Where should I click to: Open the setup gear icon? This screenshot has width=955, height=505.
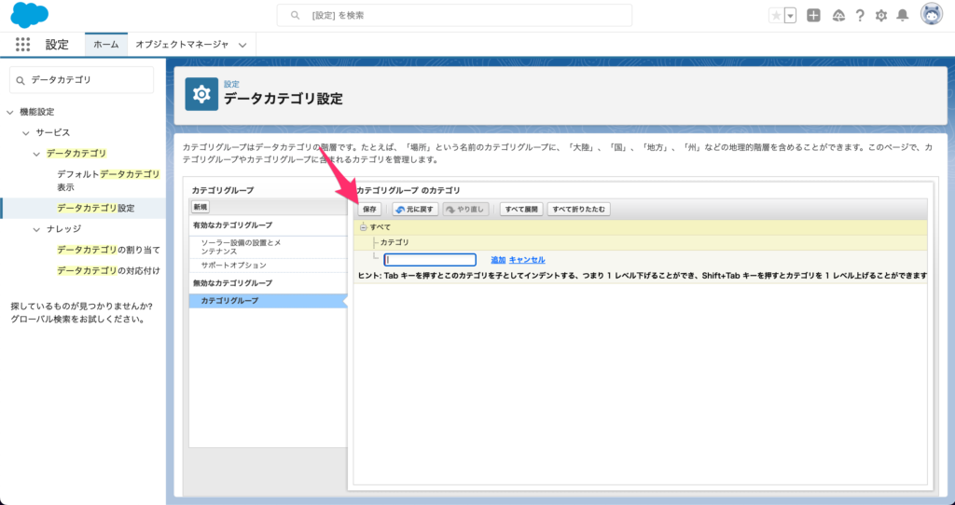pyautogui.click(x=880, y=15)
